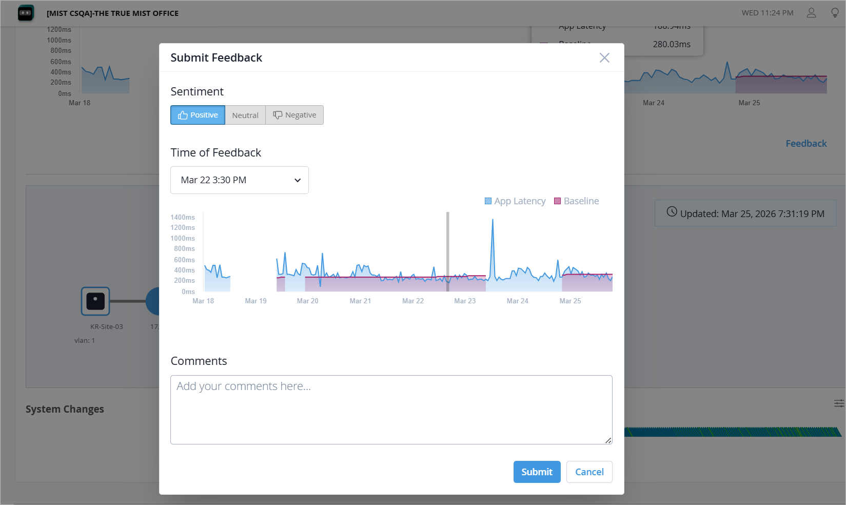Open the Time of Feedback dropdown
Viewport: 846px width, 505px height.
(240, 180)
